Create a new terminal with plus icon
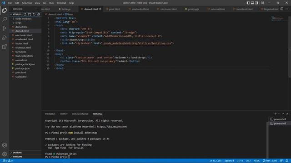Screen dimensions: 291x163 276,114
